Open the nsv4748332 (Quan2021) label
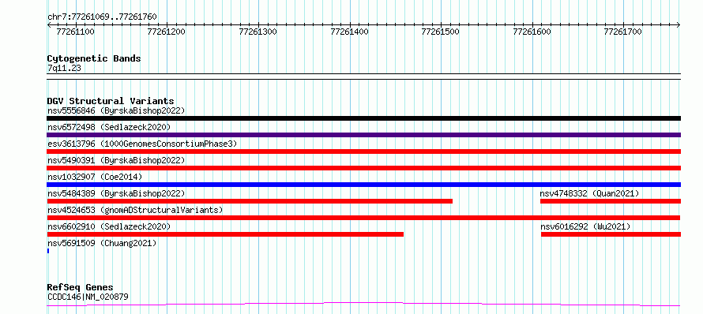 (589, 193)
